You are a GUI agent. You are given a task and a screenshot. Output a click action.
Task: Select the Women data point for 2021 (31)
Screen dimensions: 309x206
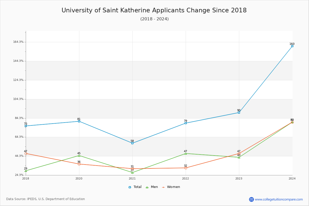(x=132, y=169)
